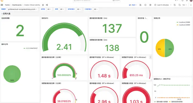Toggle localhost:20888 legend series

click(183, 22)
